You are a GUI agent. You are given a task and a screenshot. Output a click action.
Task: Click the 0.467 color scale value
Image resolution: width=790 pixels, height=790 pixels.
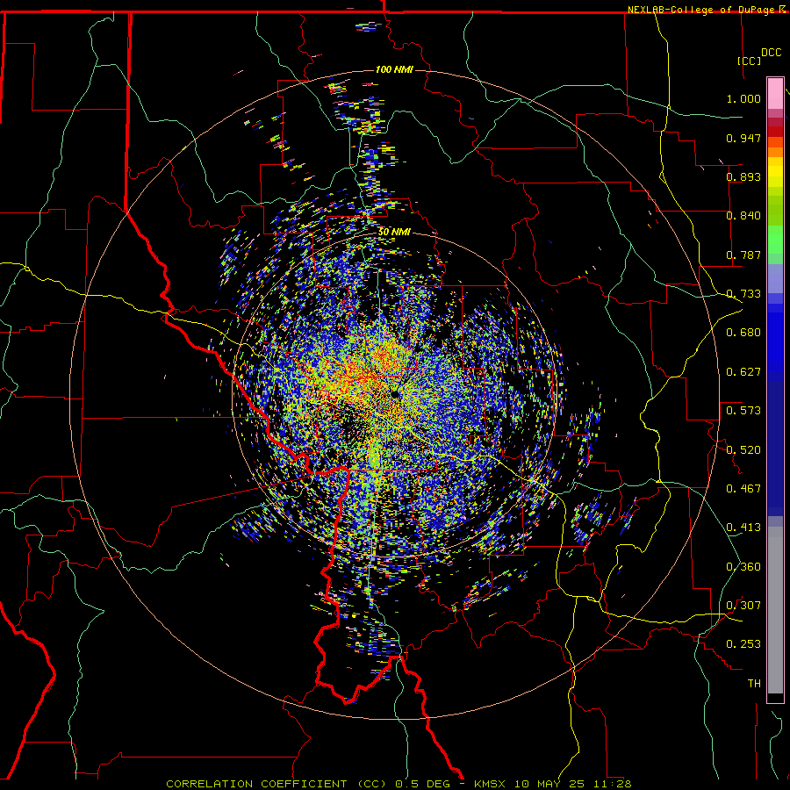pos(743,489)
